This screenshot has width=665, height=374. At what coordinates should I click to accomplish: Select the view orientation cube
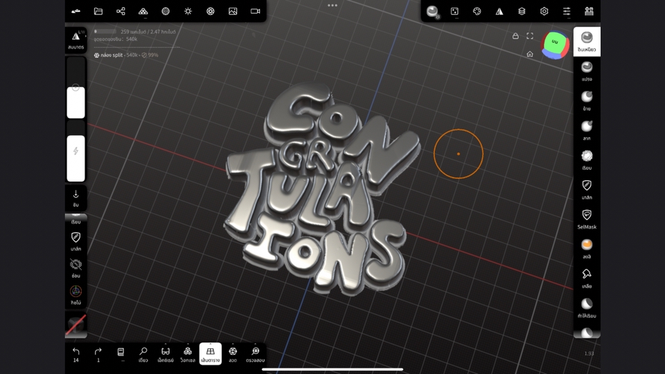555,45
